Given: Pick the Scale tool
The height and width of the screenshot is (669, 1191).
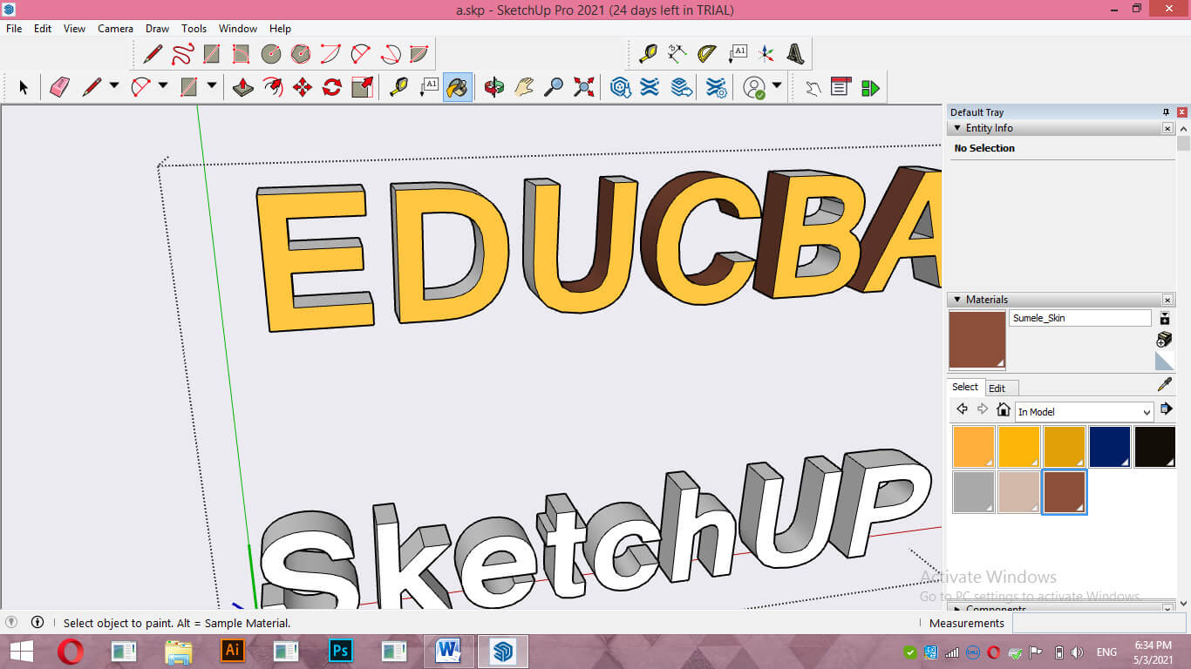Looking at the screenshot, I should coord(362,87).
